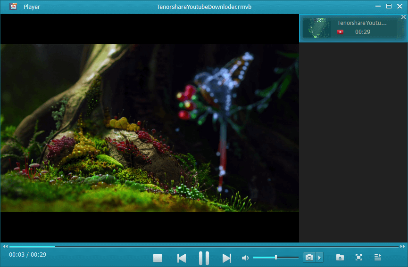Stop video playback
Image resolution: width=408 pixels, height=267 pixels.
coord(158,258)
